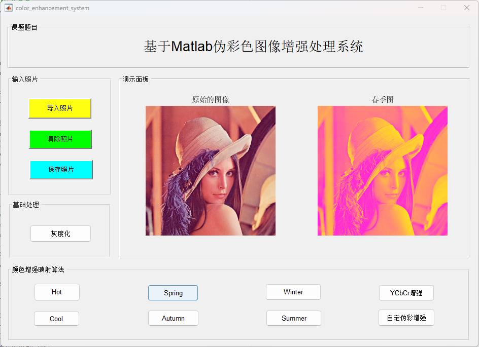
Task: Choose the Autumn color mapping
Action: pos(173,318)
